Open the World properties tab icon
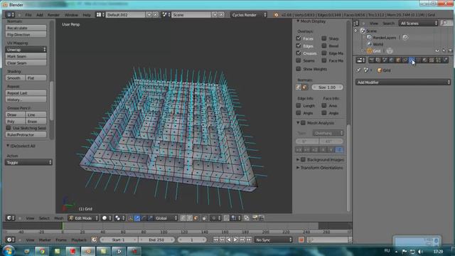This screenshot has width=455, height=256. click(392, 60)
